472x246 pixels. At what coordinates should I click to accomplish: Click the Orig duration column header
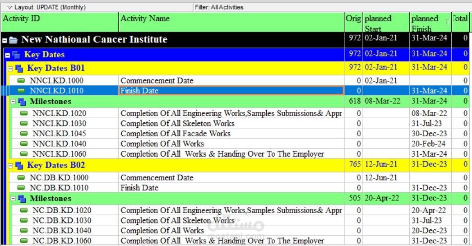point(353,22)
